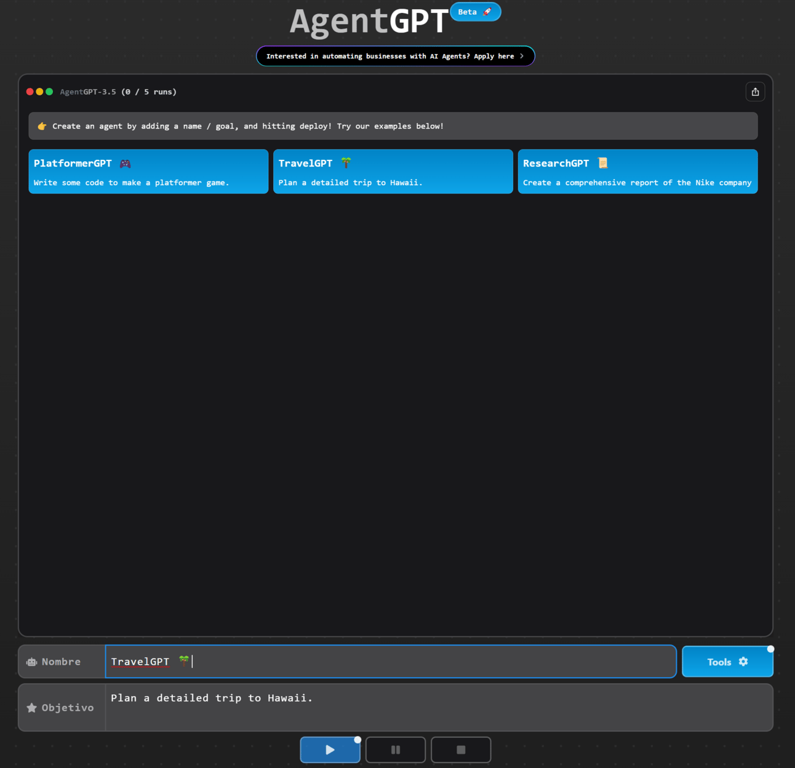The height and width of the screenshot is (768, 795).
Task: Click the share export icon
Action: pos(755,92)
